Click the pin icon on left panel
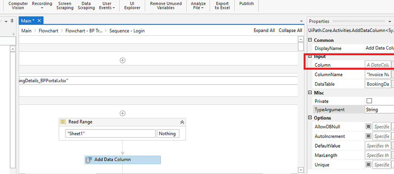The image size is (394, 174). (x=12, y=21)
